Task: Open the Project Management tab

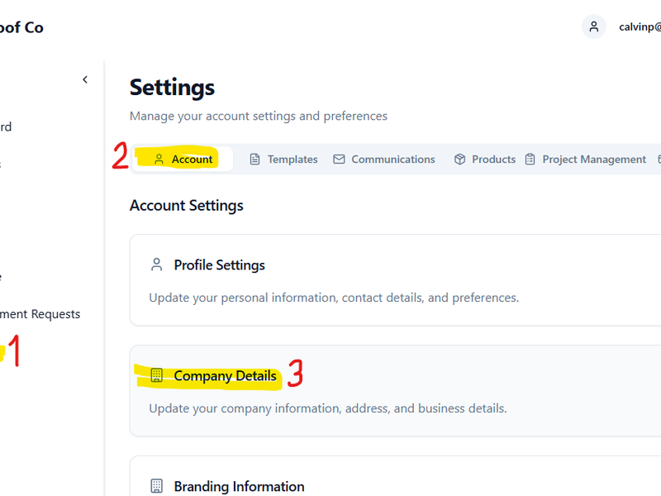Action: coord(593,159)
